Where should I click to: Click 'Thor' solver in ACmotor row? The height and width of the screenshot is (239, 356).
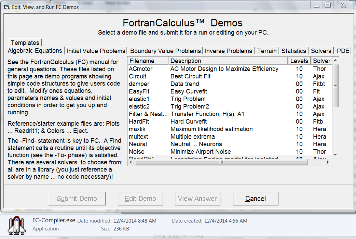tap(319, 69)
